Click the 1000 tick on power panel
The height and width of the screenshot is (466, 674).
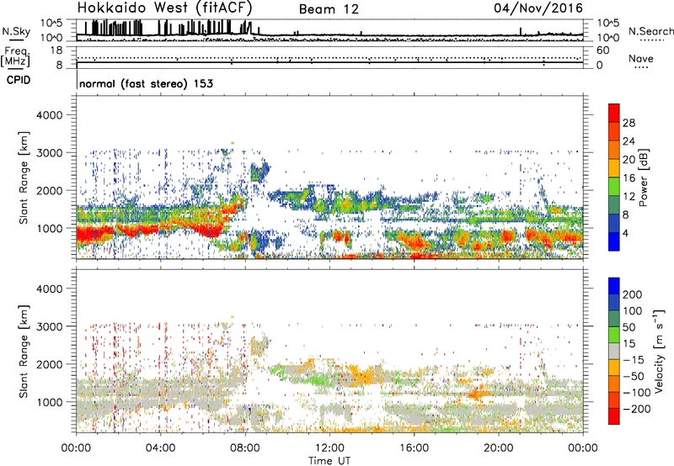[49, 228]
